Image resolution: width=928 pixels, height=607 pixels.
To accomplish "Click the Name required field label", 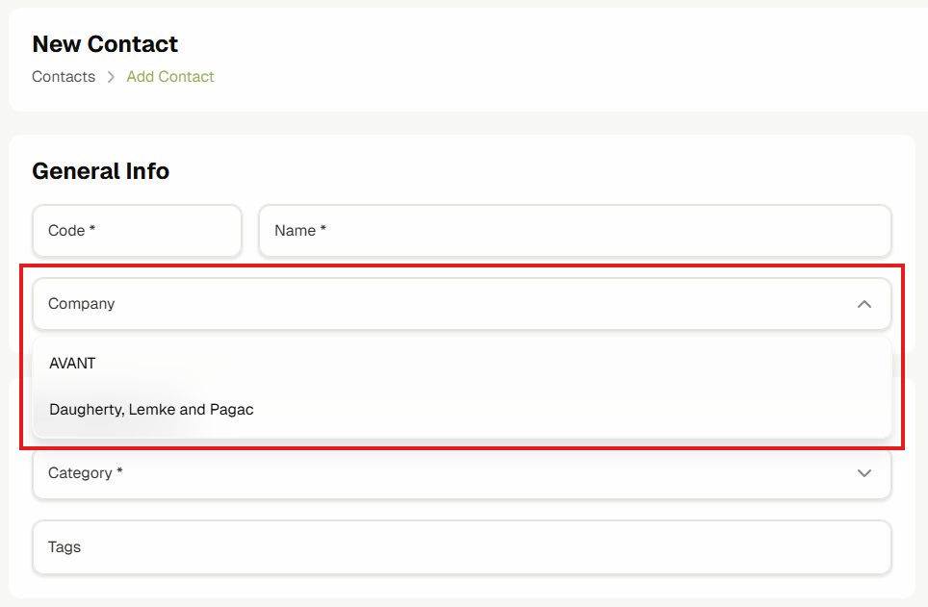I will [x=300, y=231].
